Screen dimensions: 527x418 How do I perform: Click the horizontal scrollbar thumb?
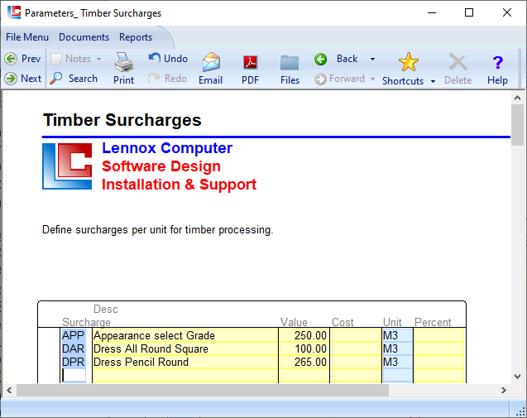[x=203, y=391]
